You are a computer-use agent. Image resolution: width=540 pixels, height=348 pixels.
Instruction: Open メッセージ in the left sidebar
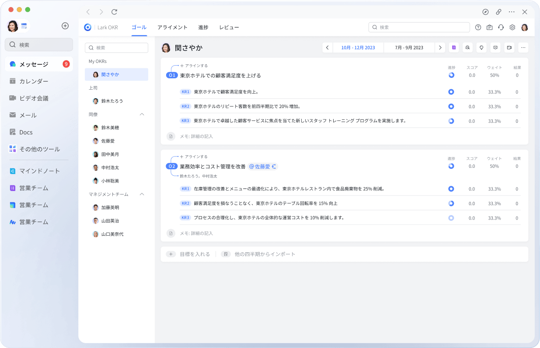coord(39,64)
